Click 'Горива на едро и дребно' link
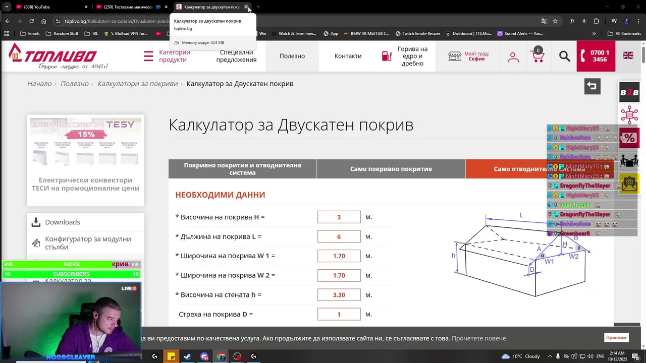 pos(412,56)
